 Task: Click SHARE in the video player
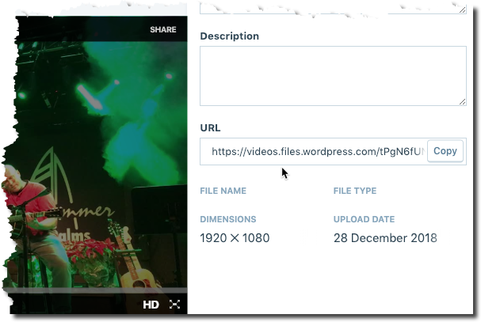tap(163, 29)
